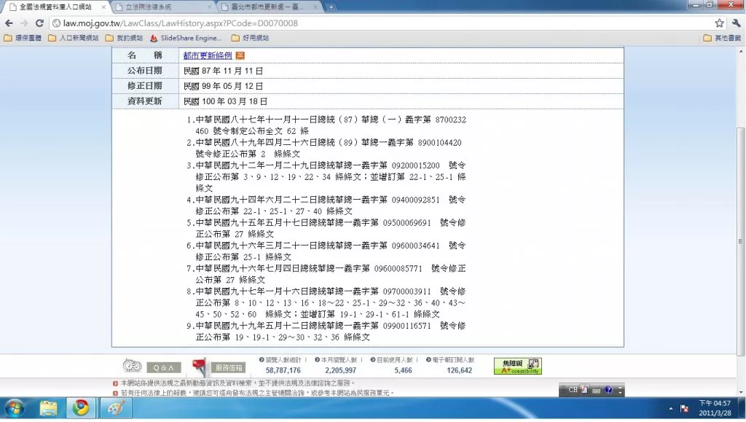Reload the current page
Screen dimensions: 746x422
(x=39, y=23)
